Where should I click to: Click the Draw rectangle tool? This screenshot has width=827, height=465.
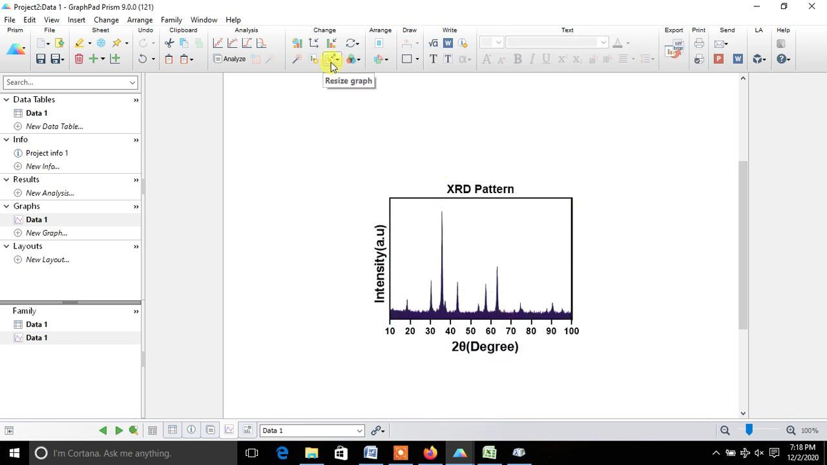click(x=406, y=59)
